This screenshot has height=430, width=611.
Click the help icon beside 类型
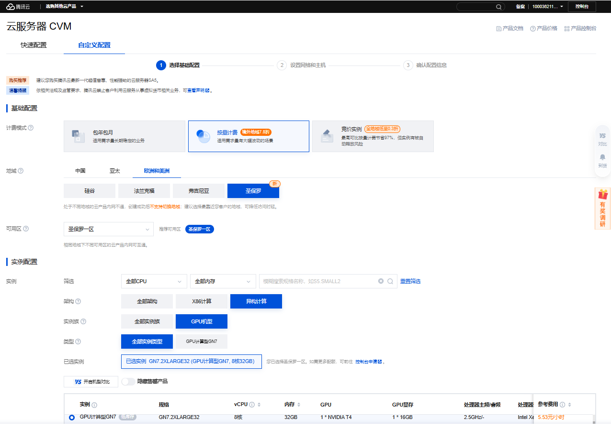point(78,342)
